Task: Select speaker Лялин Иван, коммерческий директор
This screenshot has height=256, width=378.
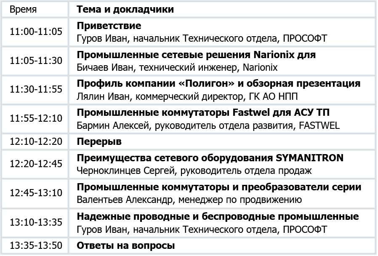Action: 187,96
